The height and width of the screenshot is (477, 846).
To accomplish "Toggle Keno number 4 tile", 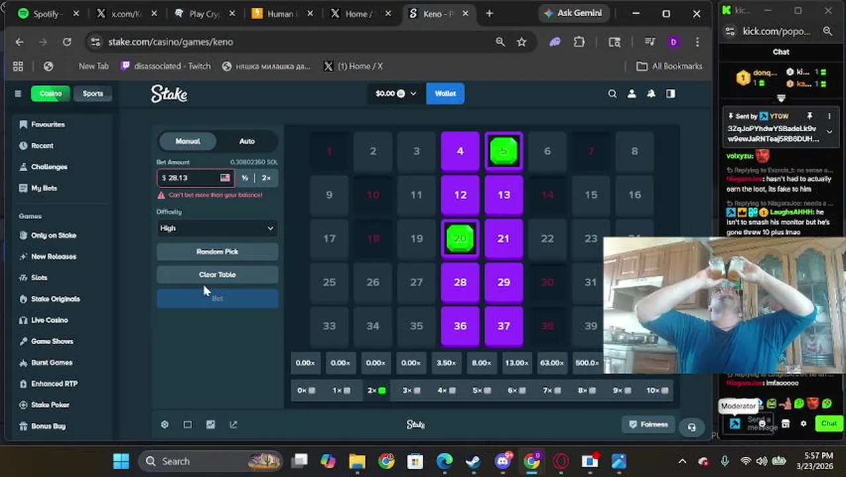I will 460,151.
